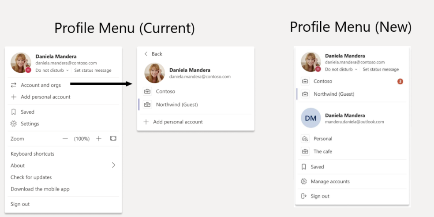Click the Contoso briefcase icon in the accounts submenu
This screenshot has height=217, width=434.
pyautogui.click(x=147, y=91)
